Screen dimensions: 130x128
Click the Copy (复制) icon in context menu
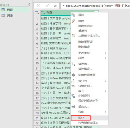[73, 15]
